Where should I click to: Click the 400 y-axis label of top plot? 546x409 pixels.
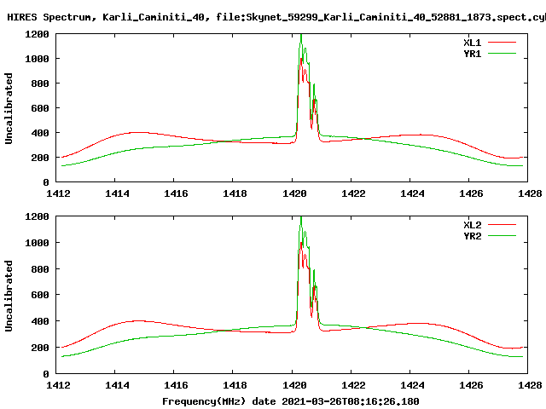pyautogui.click(x=40, y=133)
